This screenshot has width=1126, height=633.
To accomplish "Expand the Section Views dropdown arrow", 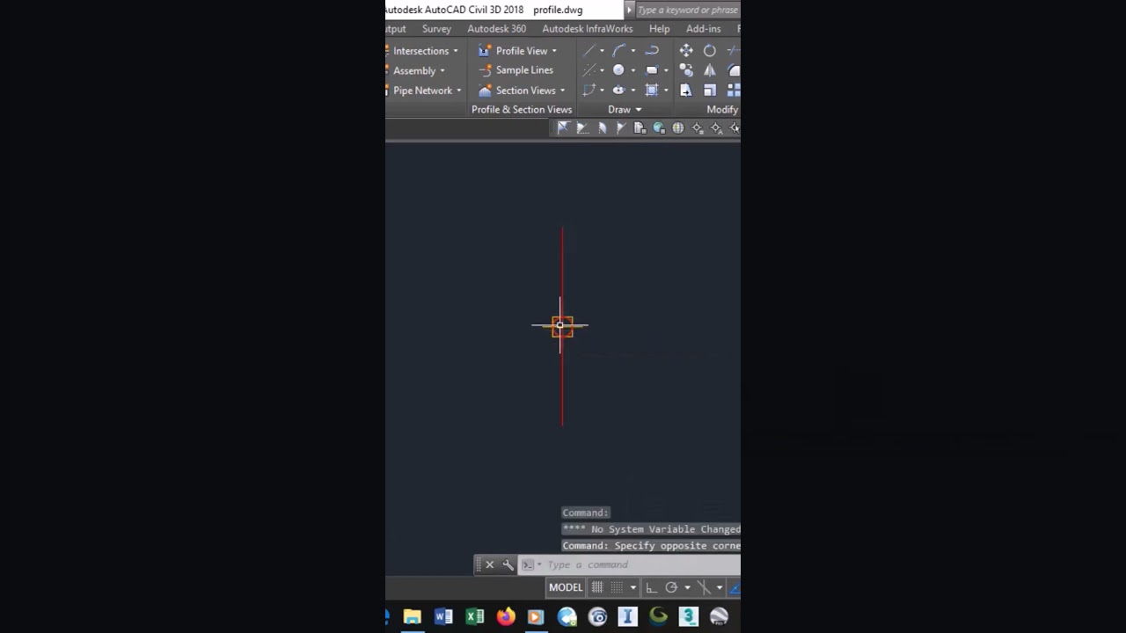I will [x=562, y=91].
